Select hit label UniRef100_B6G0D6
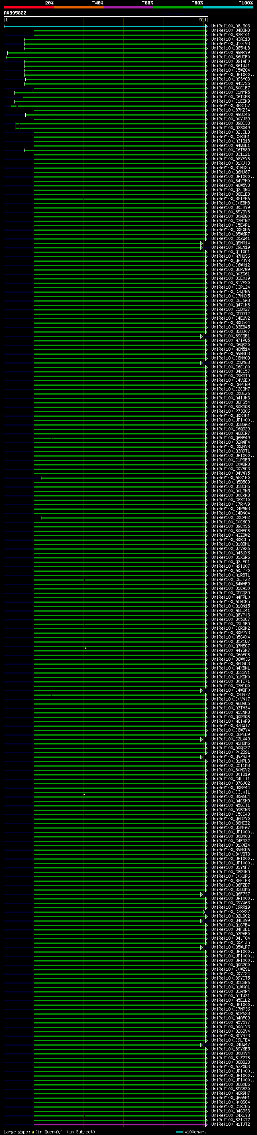The height and width of the screenshot is (1135, 257). (x=230, y=1085)
